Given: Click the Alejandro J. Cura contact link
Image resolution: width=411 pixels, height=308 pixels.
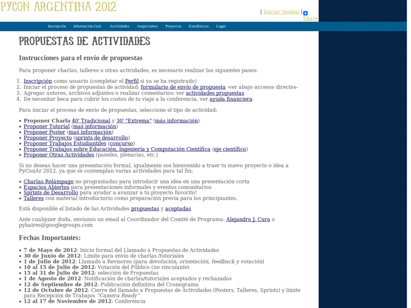Looking at the screenshot, I should coord(248,219).
